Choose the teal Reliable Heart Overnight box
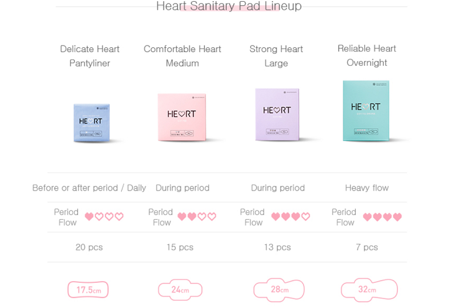 366,111
